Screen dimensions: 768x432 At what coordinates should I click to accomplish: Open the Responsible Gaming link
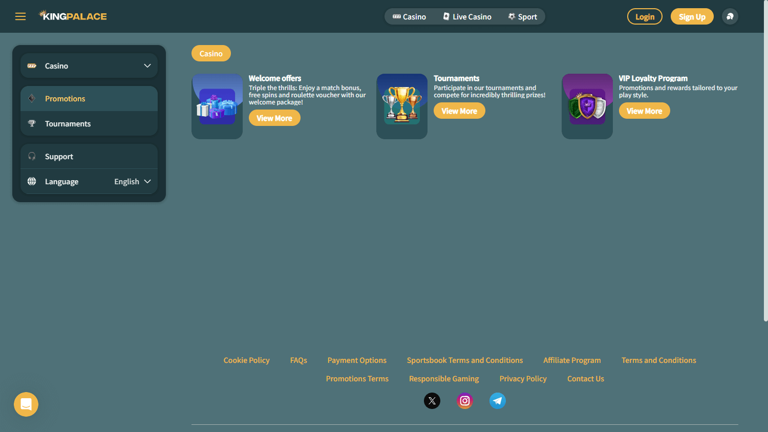click(x=443, y=378)
